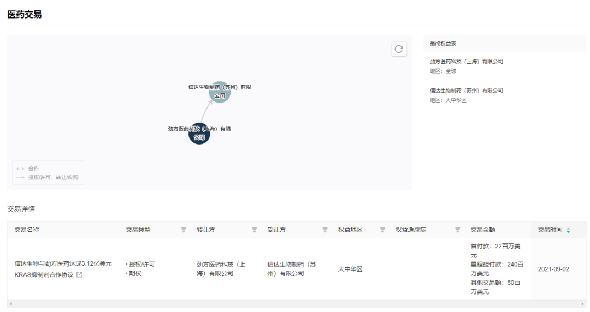Open the external link icon beside KRAS抑制剂合作协议
The height and width of the screenshot is (312, 590).
(x=79, y=275)
